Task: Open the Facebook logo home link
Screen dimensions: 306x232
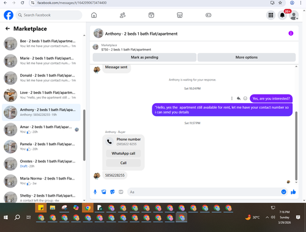Action: click(9, 15)
